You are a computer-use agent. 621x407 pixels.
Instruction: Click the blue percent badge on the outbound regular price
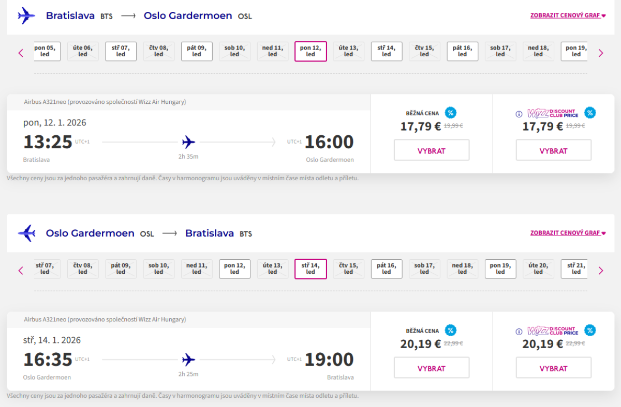click(451, 113)
